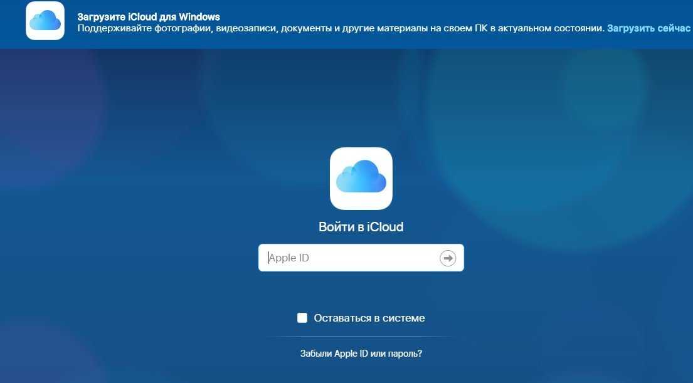Image resolution: width=693 pixels, height=383 pixels.
Task: Click the "Оставаться в системе" label text
Action: click(x=369, y=318)
